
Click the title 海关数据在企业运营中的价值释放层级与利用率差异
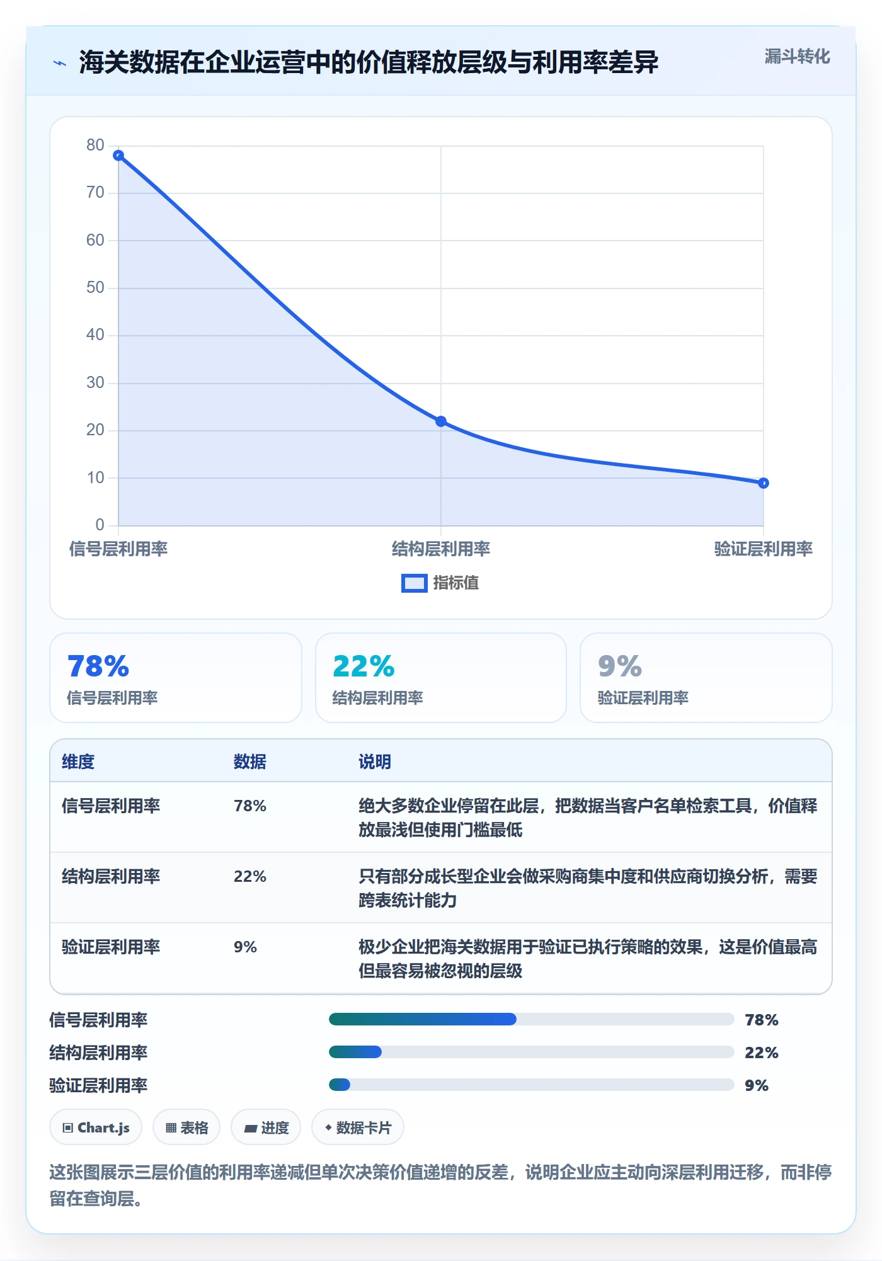coord(369,62)
